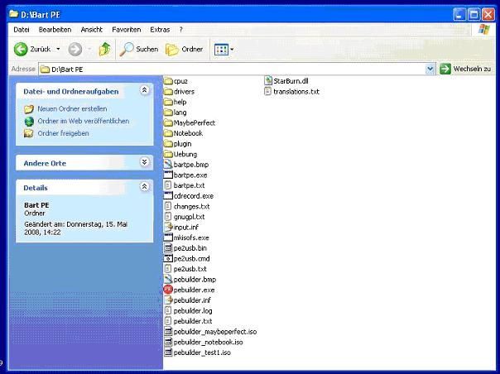Open the address bar dropdown
This screenshot has height=374, width=500.
click(x=430, y=69)
